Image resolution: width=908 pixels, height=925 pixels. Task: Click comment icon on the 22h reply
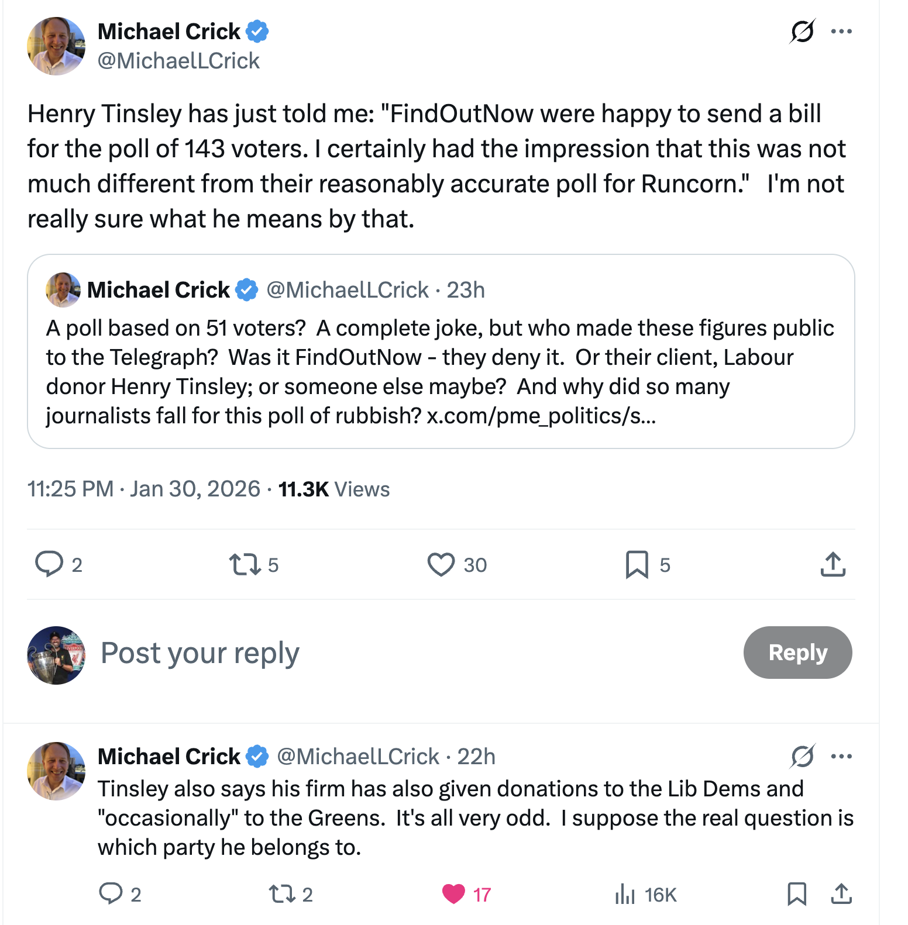click(x=111, y=894)
